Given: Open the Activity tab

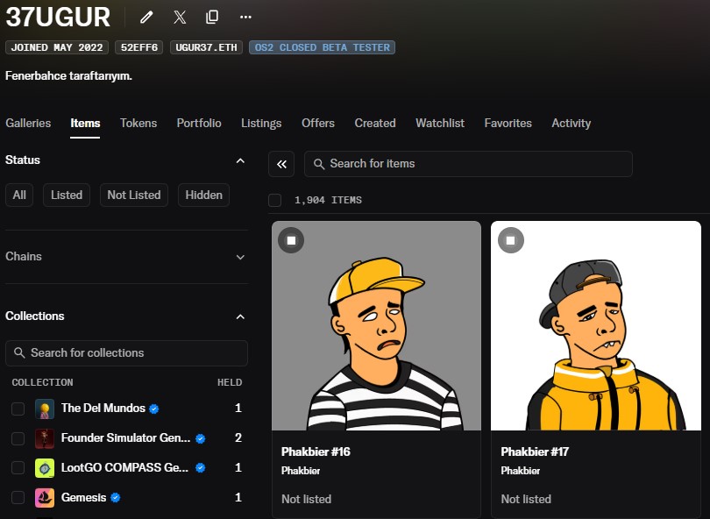Looking at the screenshot, I should point(571,124).
